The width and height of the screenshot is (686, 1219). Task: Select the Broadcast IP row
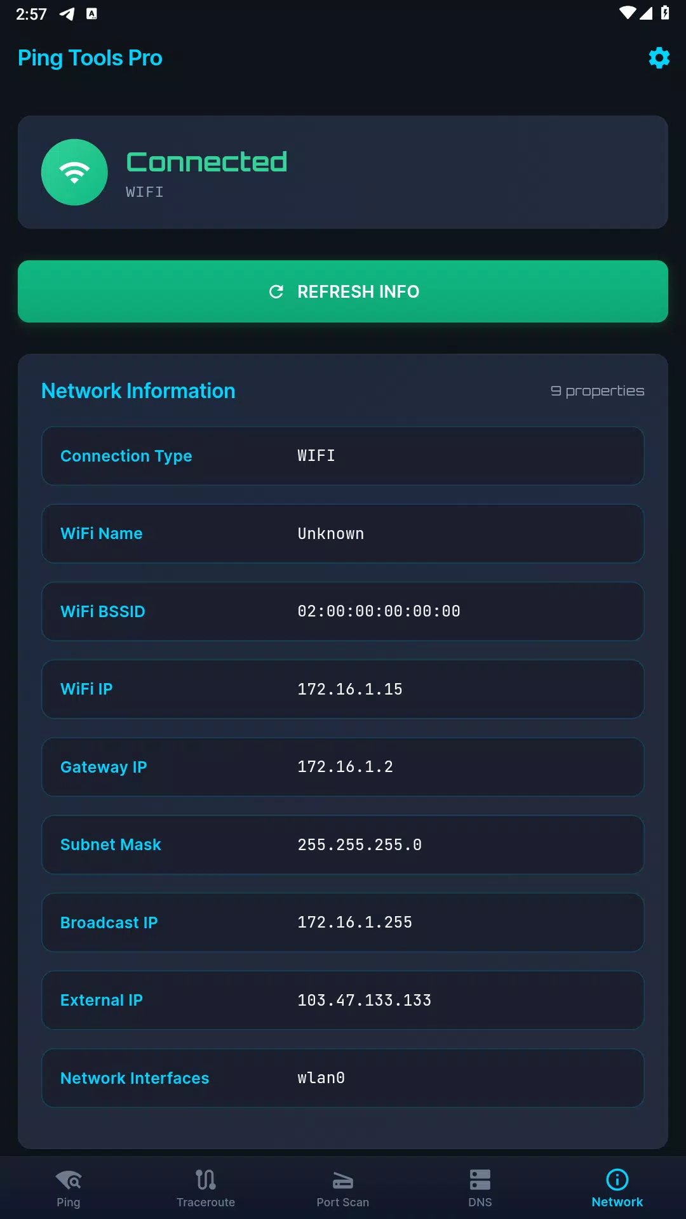click(x=343, y=923)
